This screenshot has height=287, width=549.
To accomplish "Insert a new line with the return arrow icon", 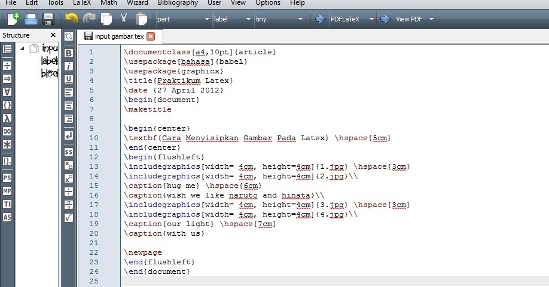I will point(69,135).
